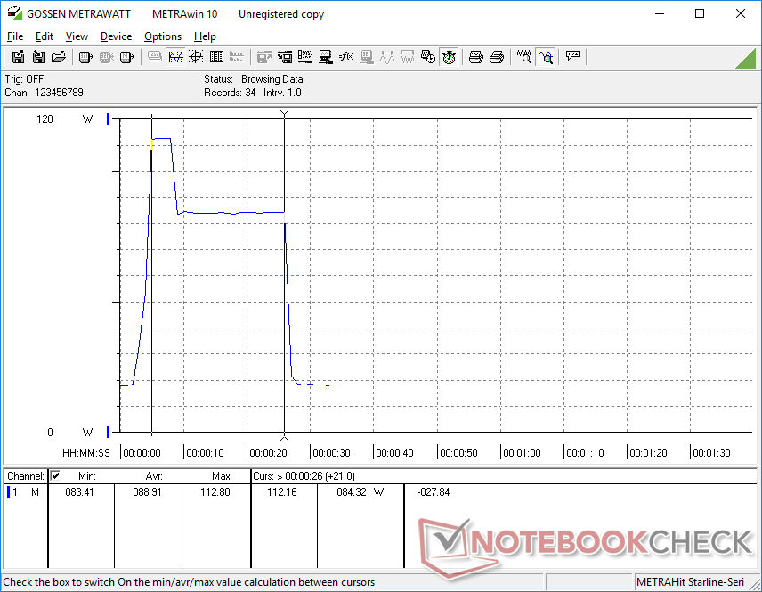762x592 pixels.
Task: Click the print-graph printer icon
Action: point(475,57)
